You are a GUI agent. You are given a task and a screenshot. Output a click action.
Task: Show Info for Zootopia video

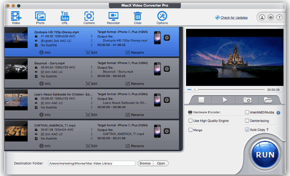(x=45, y=53)
